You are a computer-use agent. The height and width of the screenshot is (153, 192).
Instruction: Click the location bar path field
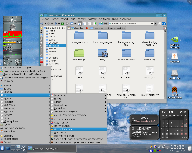point(129,24)
